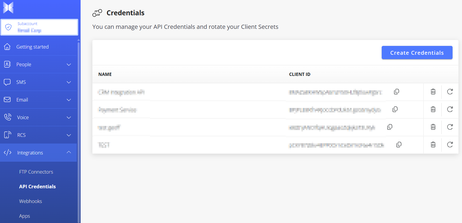Open FTP Connectors page

(x=36, y=172)
